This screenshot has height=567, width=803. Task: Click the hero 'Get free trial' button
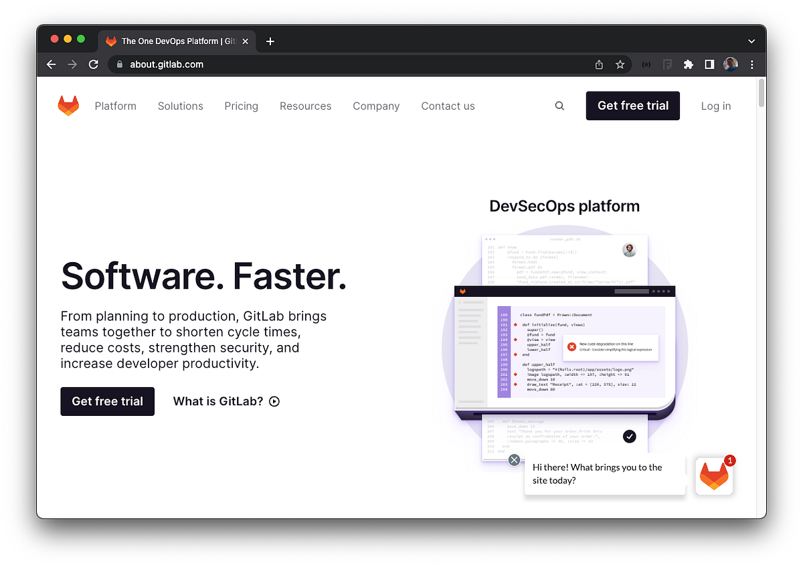[107, 401]
